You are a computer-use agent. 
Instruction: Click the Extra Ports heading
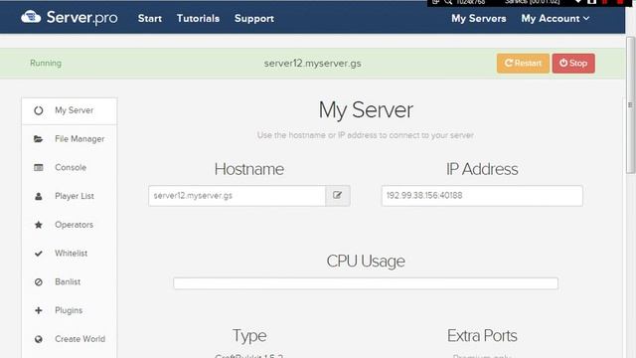pyautogui.click(x=482, y=336)
